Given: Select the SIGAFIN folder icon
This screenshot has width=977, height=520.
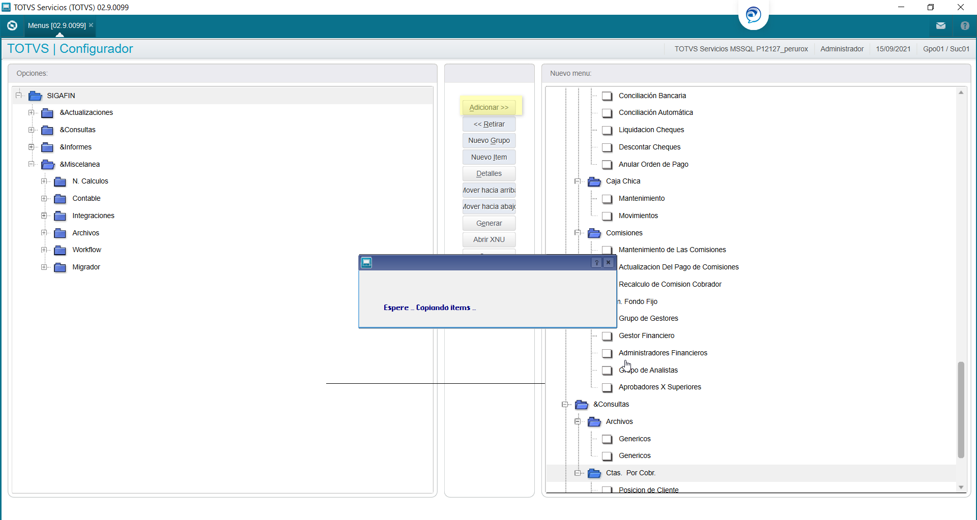Looking at the screenshot, I should click(35, 96).
